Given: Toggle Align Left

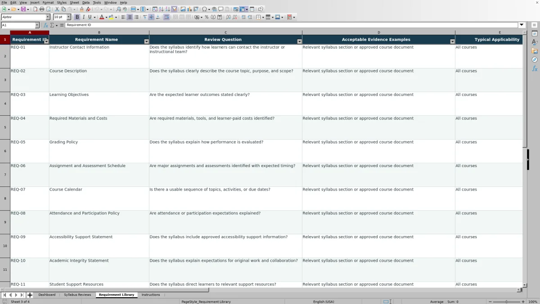Looking at the screenshot, I should [123, 17].
